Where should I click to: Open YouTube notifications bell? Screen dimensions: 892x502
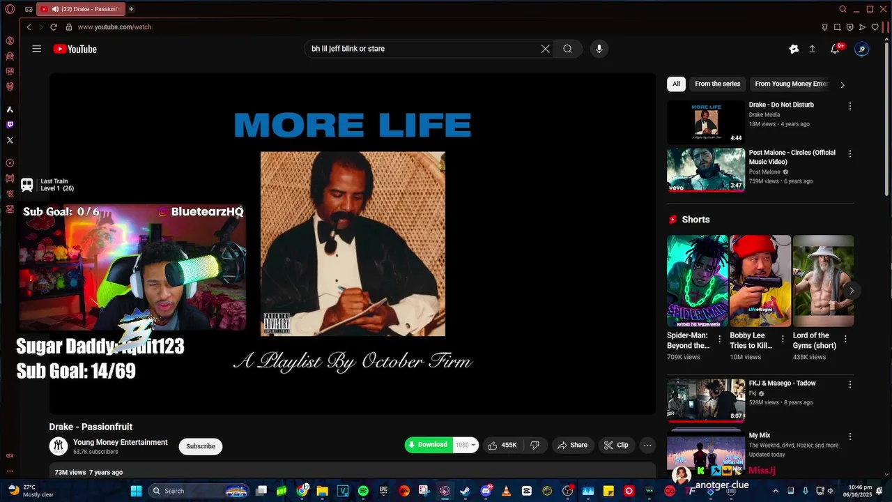(835, 49)
